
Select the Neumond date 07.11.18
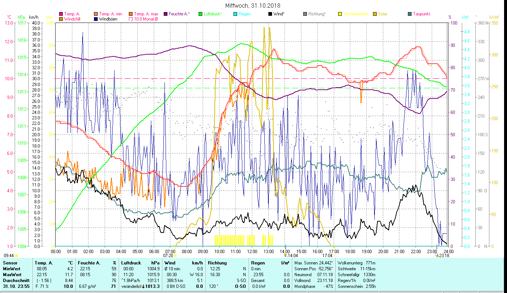[x=325, y=275]
